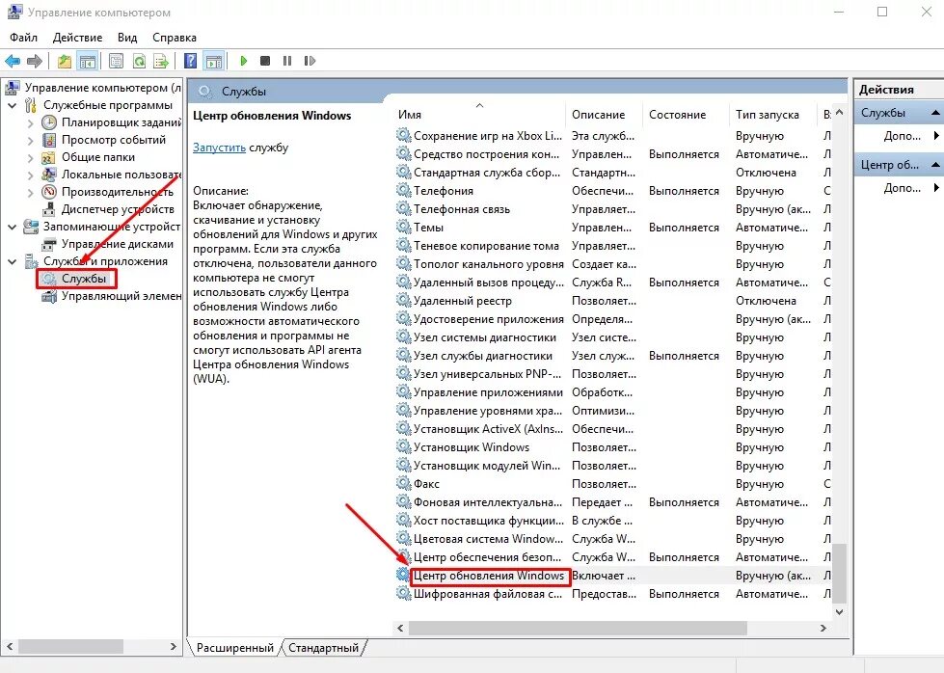Click gear icon of Управление приложениями

click(403, 391)
